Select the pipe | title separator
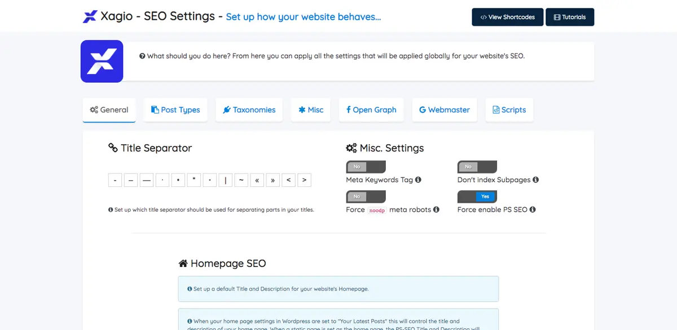Image resolution: width=677 pixels, height=330 pixels. tap(226, 180)
